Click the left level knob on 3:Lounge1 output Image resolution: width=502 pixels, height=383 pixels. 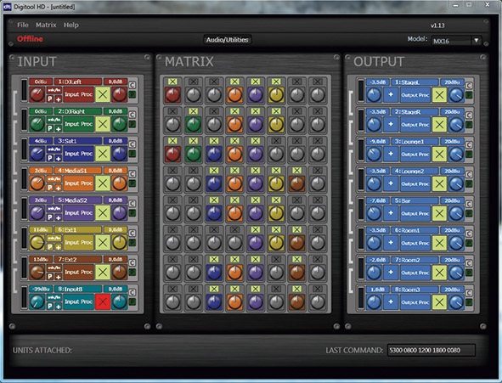(x=374, y=155)
